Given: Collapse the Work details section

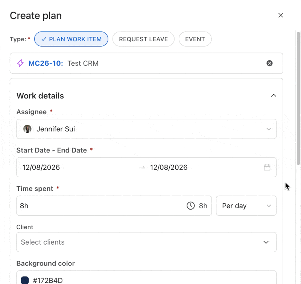Looking at the screenshot, I should click(x=274, y=95).
